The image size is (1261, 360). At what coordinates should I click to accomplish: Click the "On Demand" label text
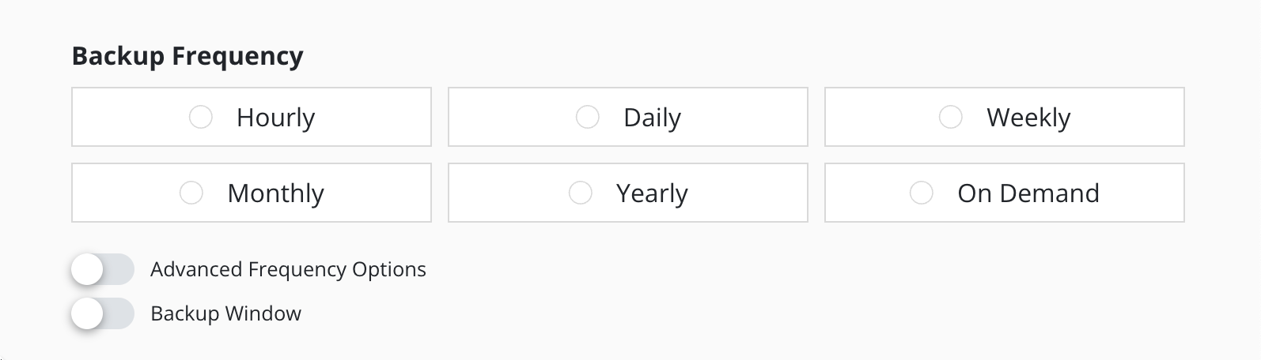(1028, 193)
